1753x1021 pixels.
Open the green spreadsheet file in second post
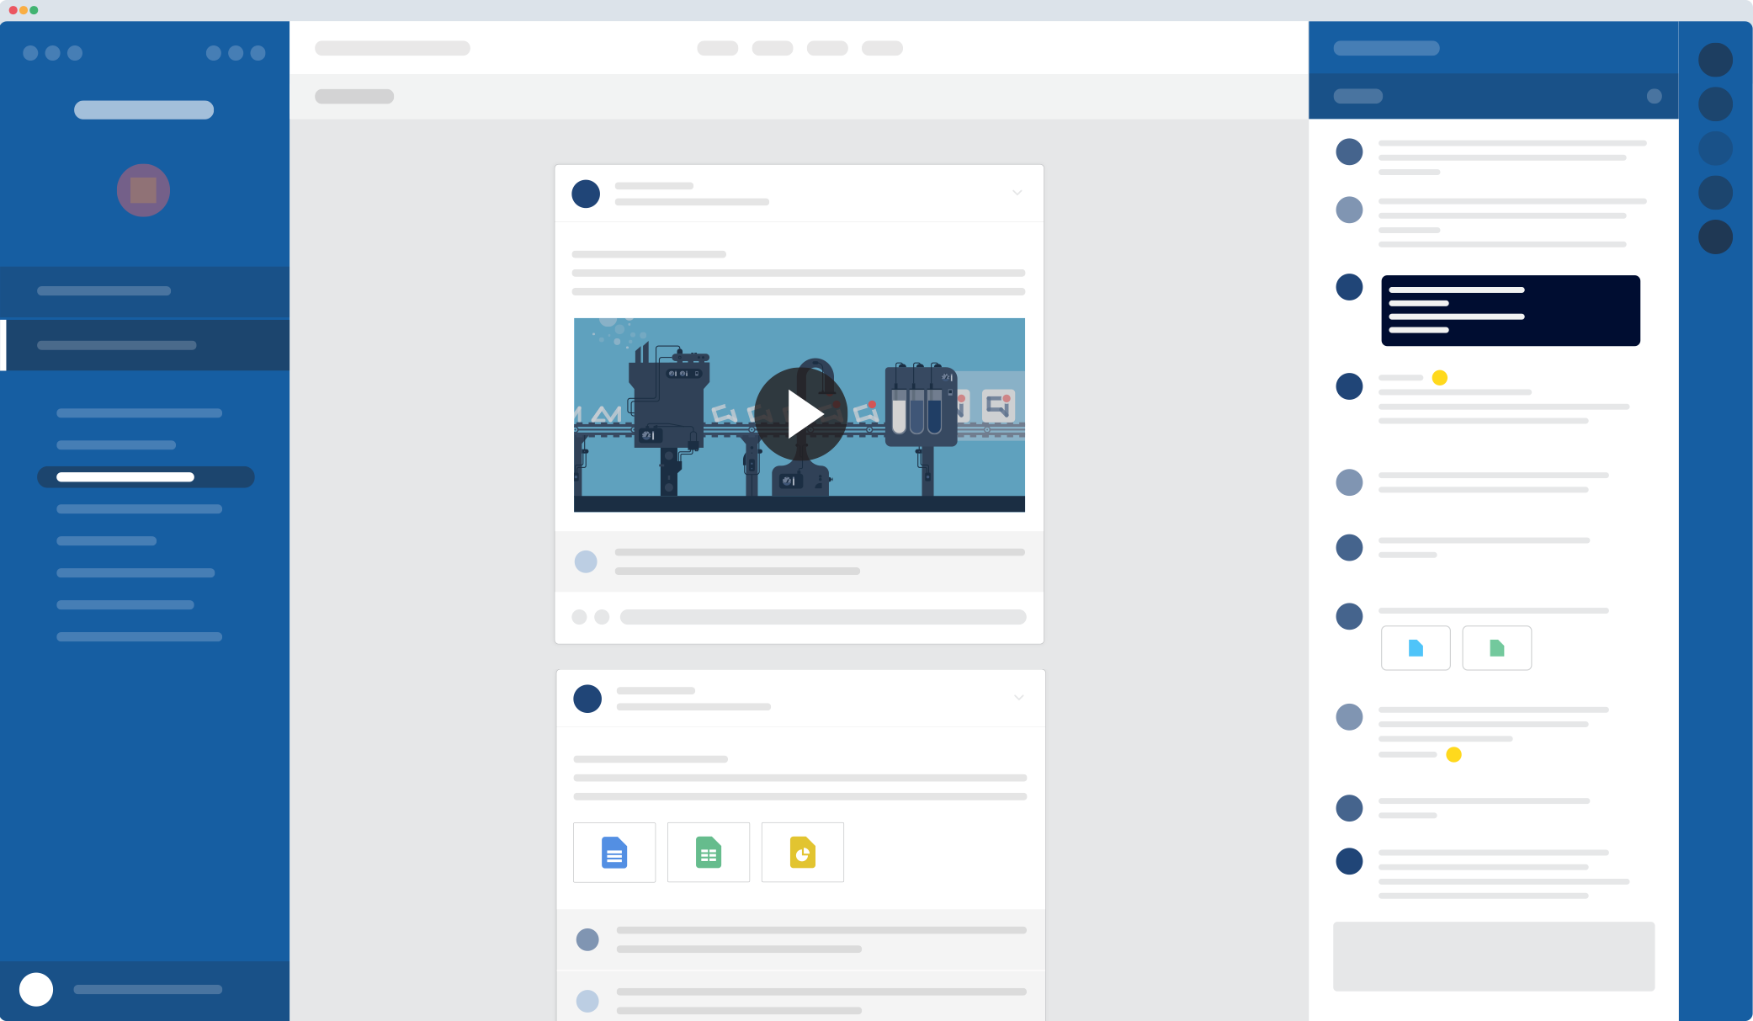709,853
